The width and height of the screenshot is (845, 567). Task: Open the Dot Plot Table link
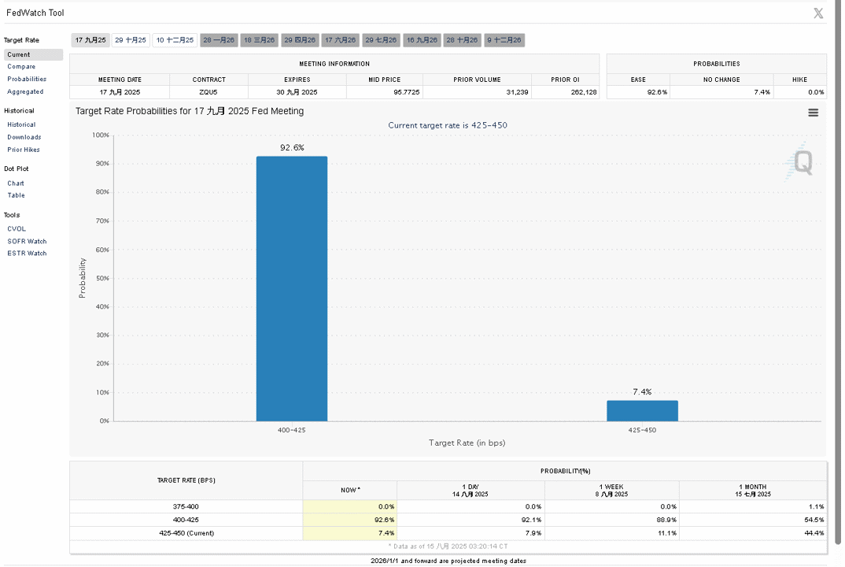pyautogui.click(x=17, y=196)
